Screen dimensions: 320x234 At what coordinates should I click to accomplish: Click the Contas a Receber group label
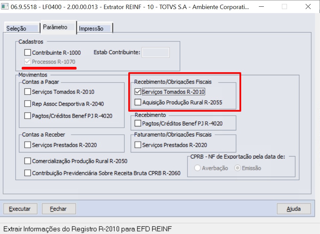pos(43,135)
